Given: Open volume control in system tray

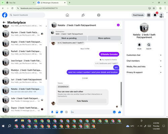Looking at the screenshot, I should (141, 126).
